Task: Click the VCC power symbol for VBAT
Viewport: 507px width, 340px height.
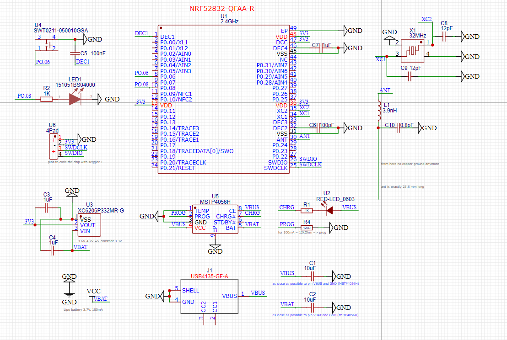Action: (93, 296)
